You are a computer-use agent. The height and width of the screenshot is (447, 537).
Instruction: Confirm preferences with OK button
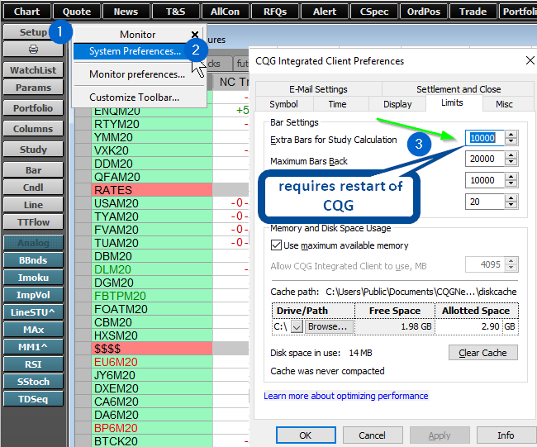[306, 435]
